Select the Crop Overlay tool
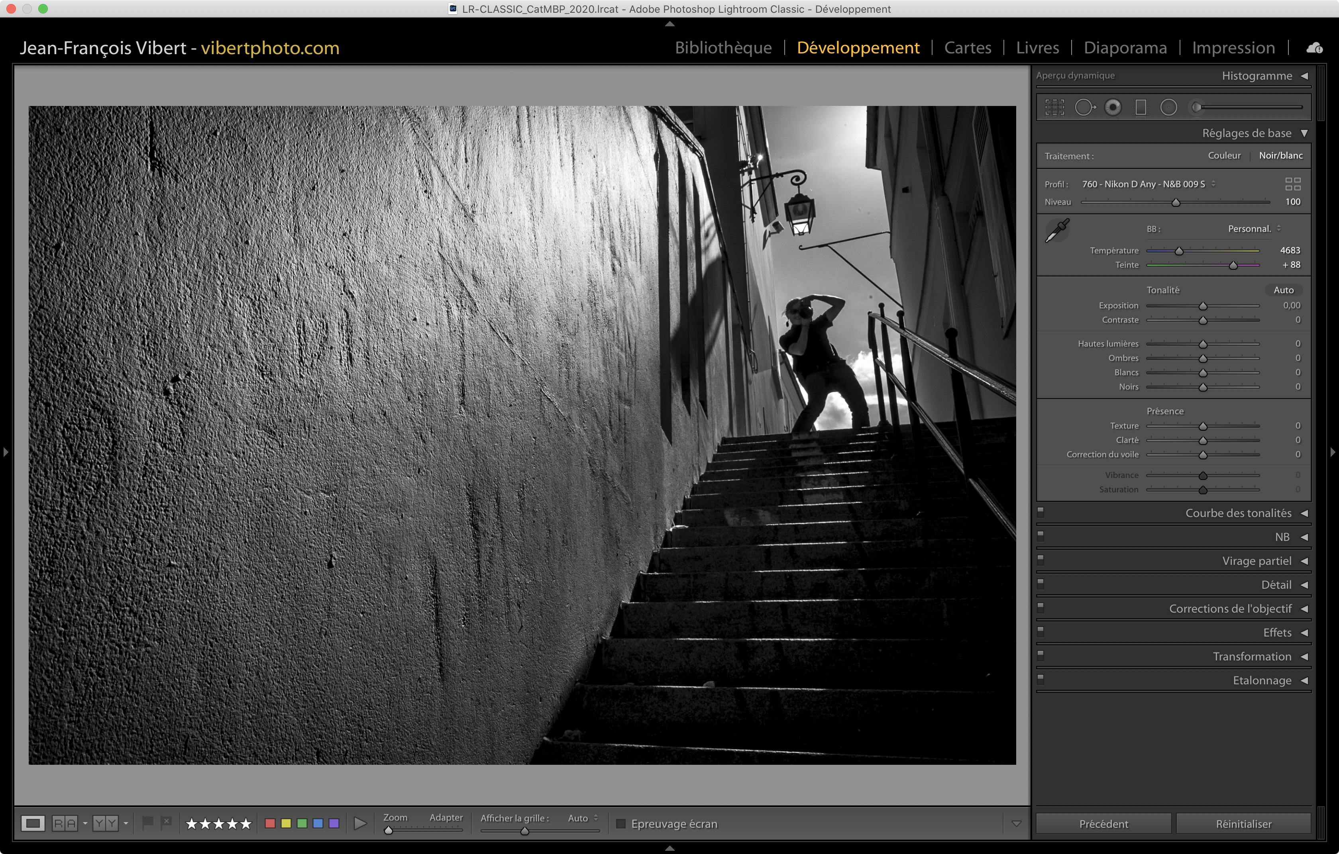 pyautogui.click(x=1054, y=107)
